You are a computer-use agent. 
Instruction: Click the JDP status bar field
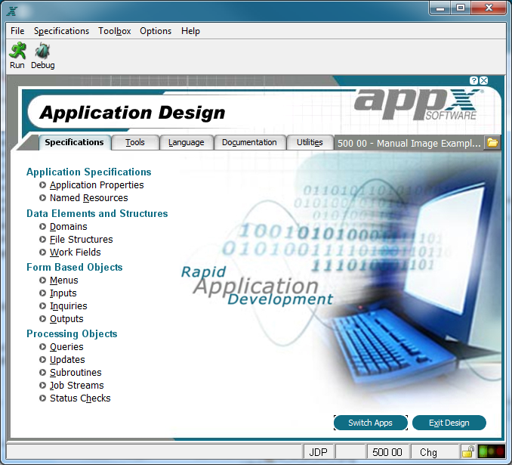click(319, 452)
